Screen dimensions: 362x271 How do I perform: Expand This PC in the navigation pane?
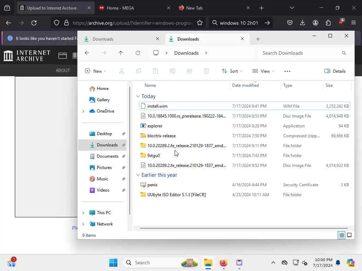83,213
